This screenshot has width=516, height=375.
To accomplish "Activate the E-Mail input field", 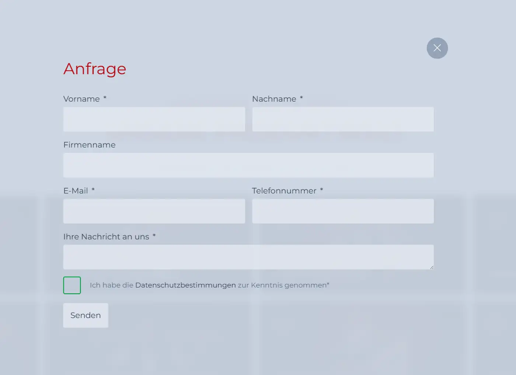I will pos(154,211).
